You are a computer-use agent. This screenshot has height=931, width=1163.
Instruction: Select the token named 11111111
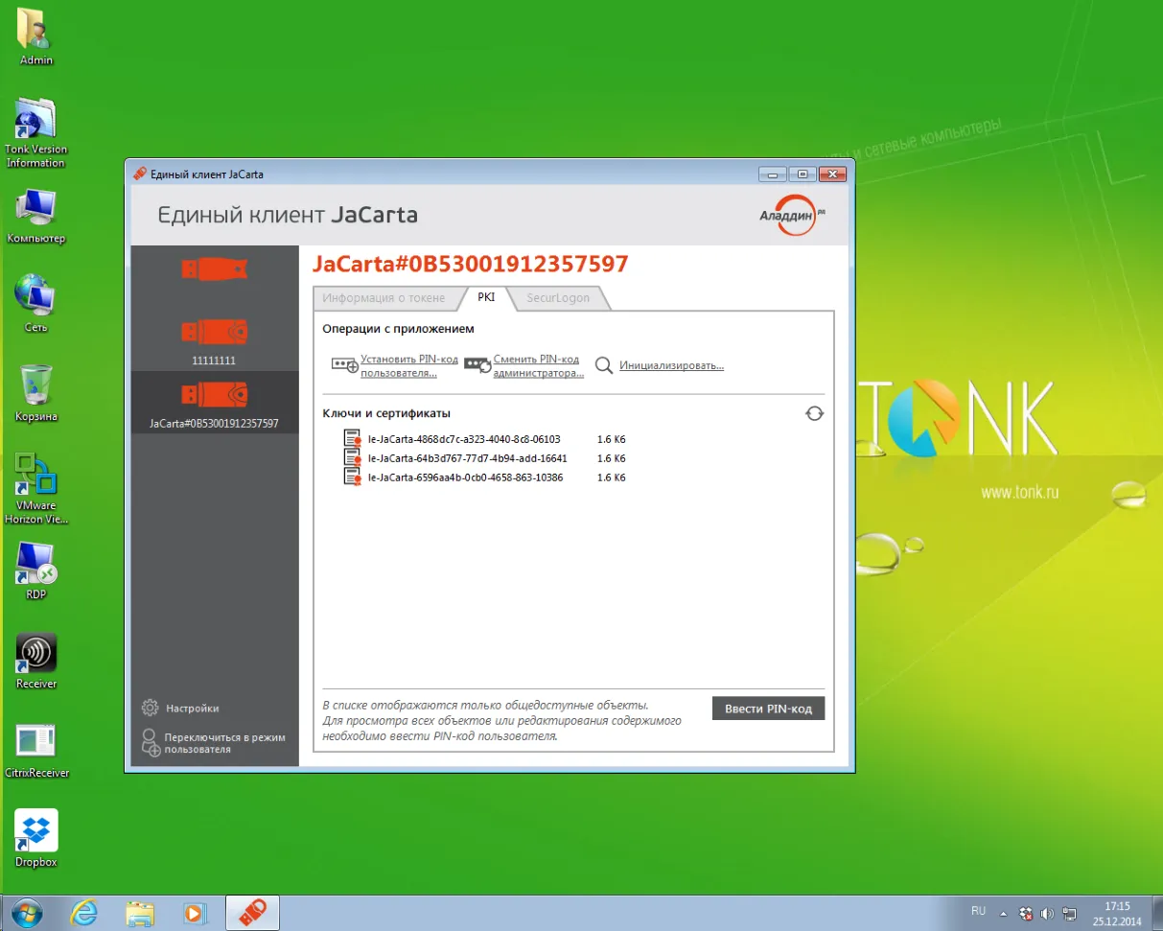[x=214, y=339]
